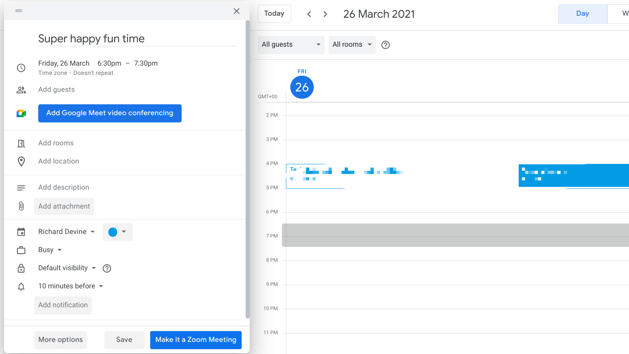Change the end time 7:30pm
The height and width of the screenshot is (354, 629).
coord(146,63)
